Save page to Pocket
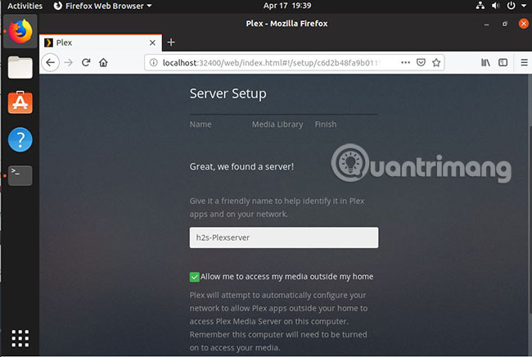Viewport: 532px width, 357px height. pos(421,62)
